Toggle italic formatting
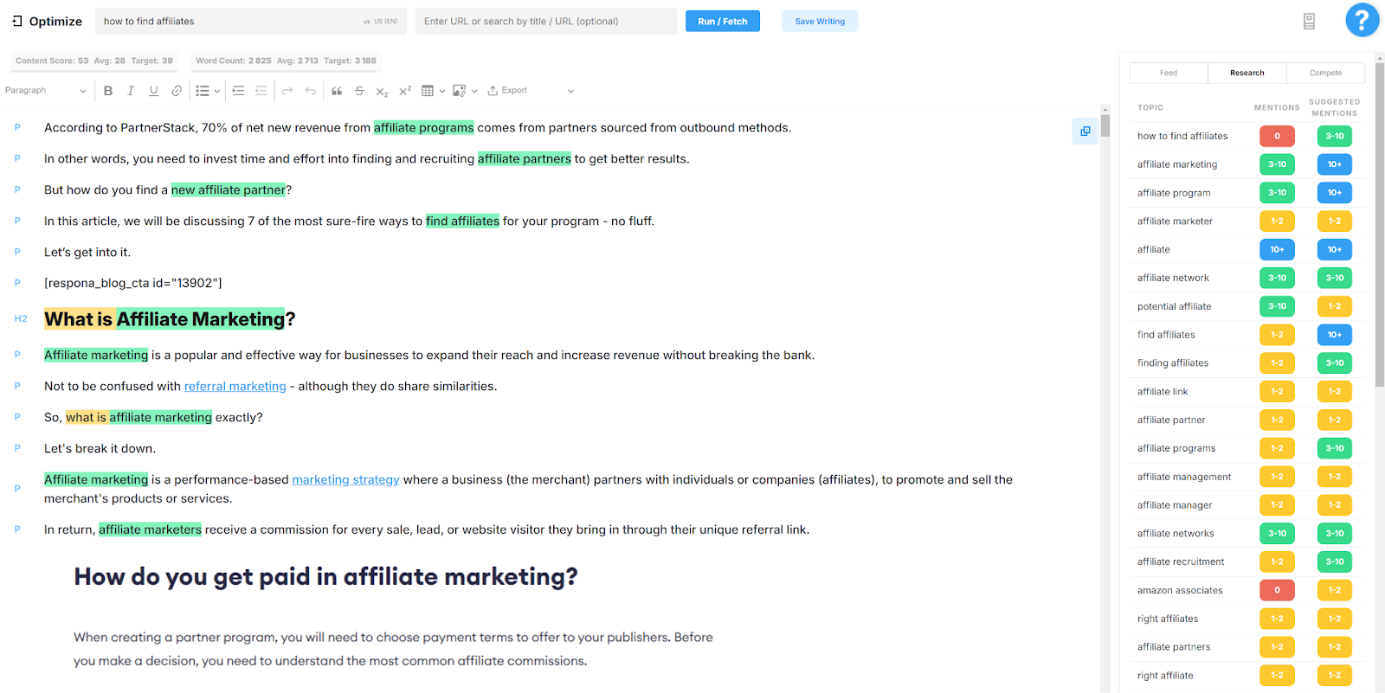Screen dimensions: 1385x693 [x=131, y=91]
